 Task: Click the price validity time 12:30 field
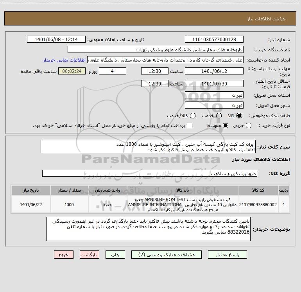[x=155, y=84]
